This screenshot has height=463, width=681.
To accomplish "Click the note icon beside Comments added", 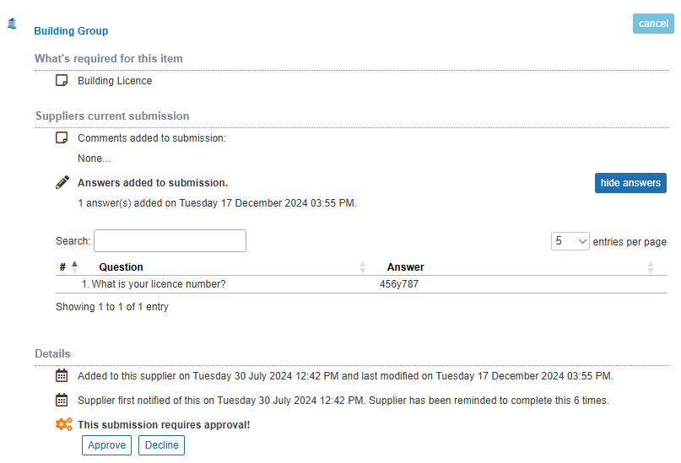I will coord(62,137).
